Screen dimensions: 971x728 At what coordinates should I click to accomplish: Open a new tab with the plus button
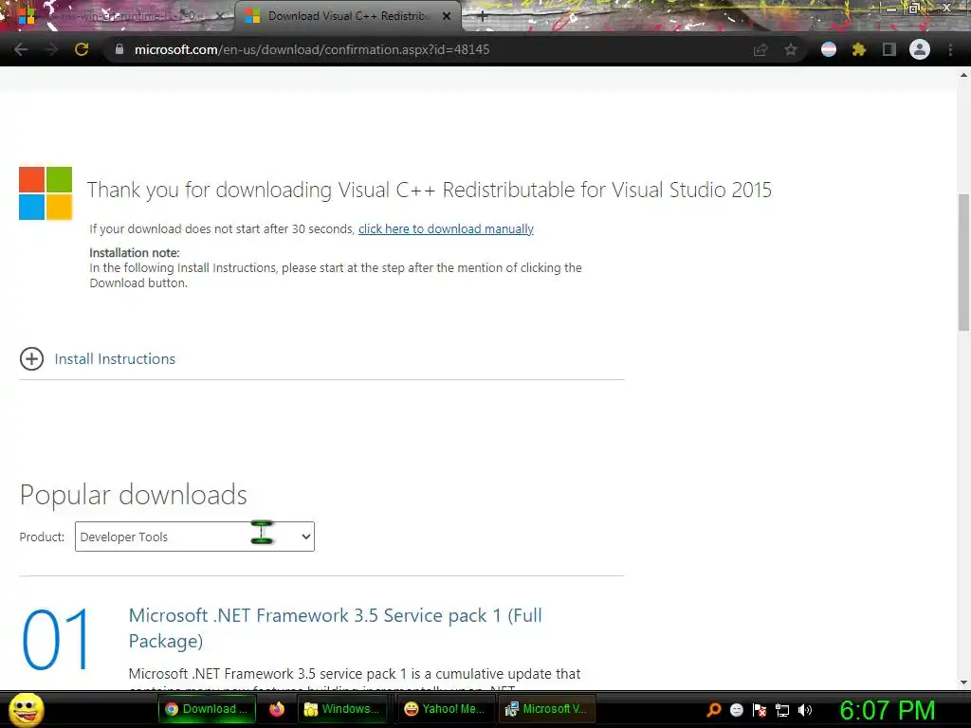tap(483, 17)
